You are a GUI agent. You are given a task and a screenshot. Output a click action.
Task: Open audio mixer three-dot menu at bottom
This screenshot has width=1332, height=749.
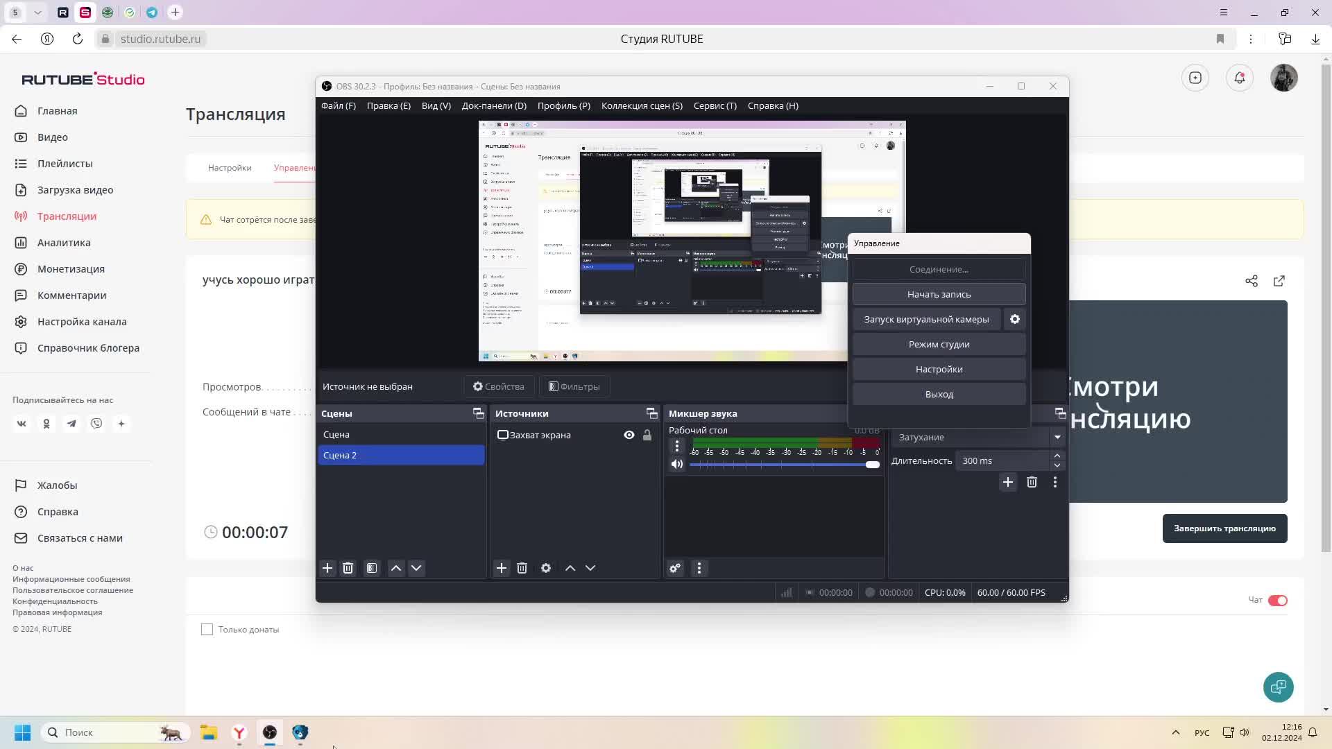(699, 568)
